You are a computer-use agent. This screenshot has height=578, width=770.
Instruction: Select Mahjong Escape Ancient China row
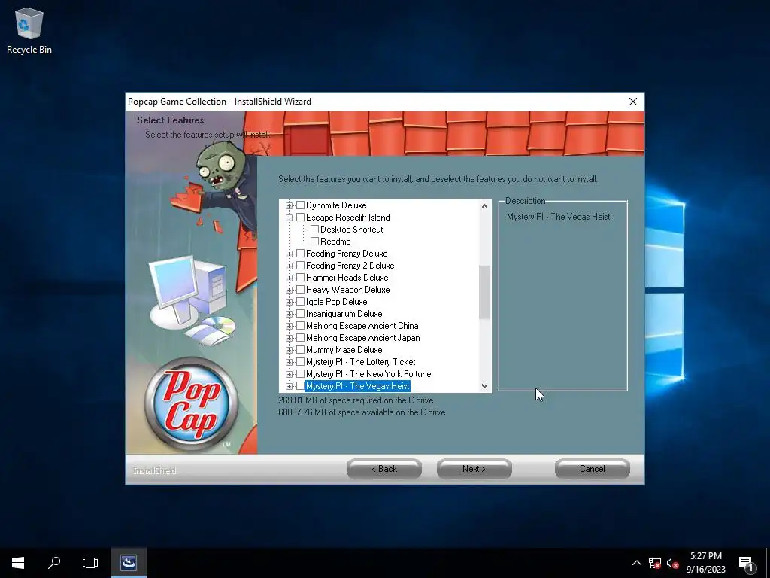pos(362,326)
